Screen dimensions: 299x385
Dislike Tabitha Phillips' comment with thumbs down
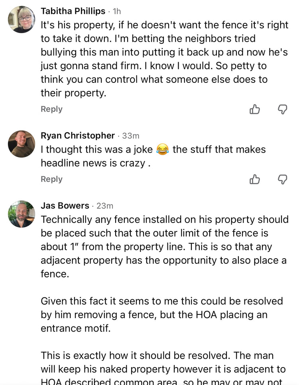[x=282, y=109]
